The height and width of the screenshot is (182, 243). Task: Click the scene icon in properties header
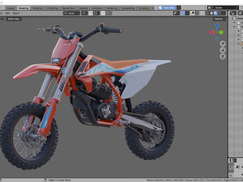(238, 167)
